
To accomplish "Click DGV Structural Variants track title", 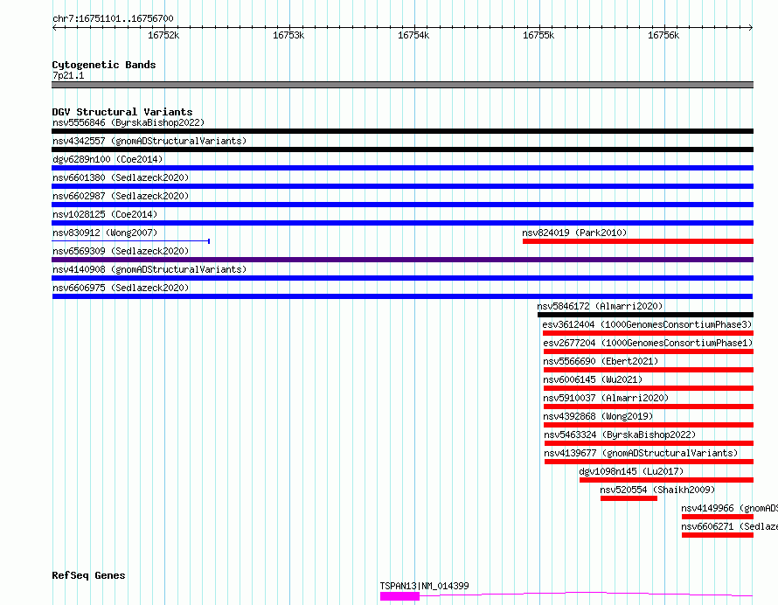I will (x=122, y=112).
